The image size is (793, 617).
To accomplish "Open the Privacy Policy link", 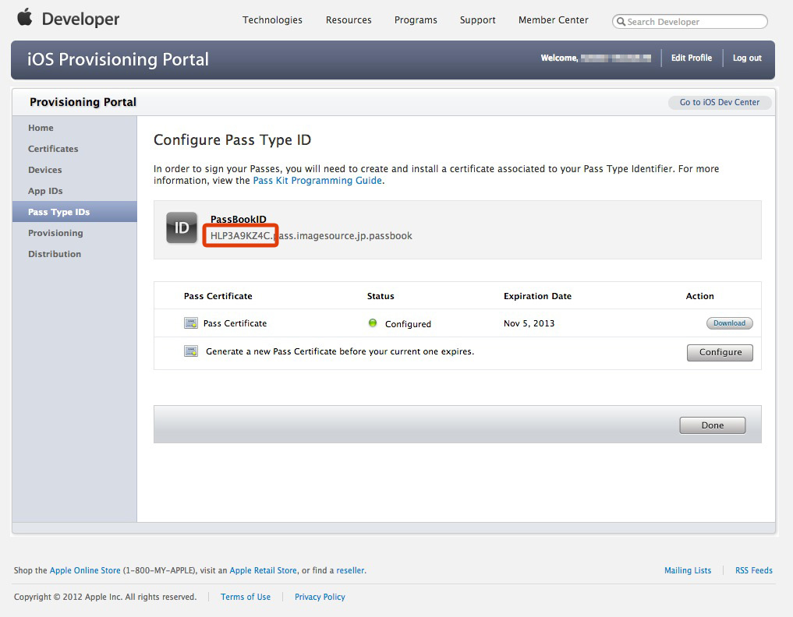I will coord(320,597).
